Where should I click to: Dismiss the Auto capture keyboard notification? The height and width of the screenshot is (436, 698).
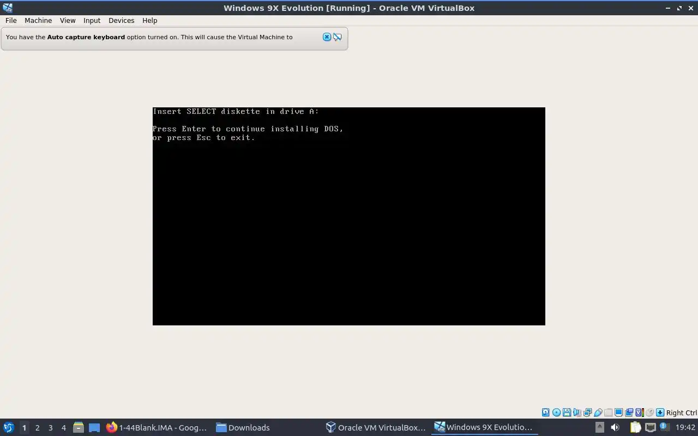click(x=327, y=37)
